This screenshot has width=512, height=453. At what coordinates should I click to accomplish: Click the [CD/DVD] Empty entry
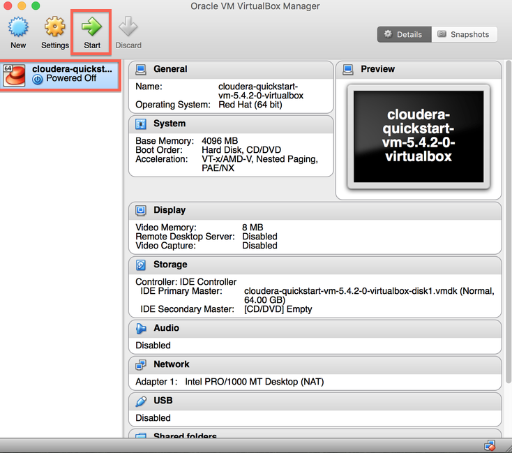(x=278, y=309)
